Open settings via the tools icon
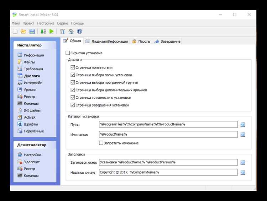Viewport: 267px width, 201px height. pos(62,31)
